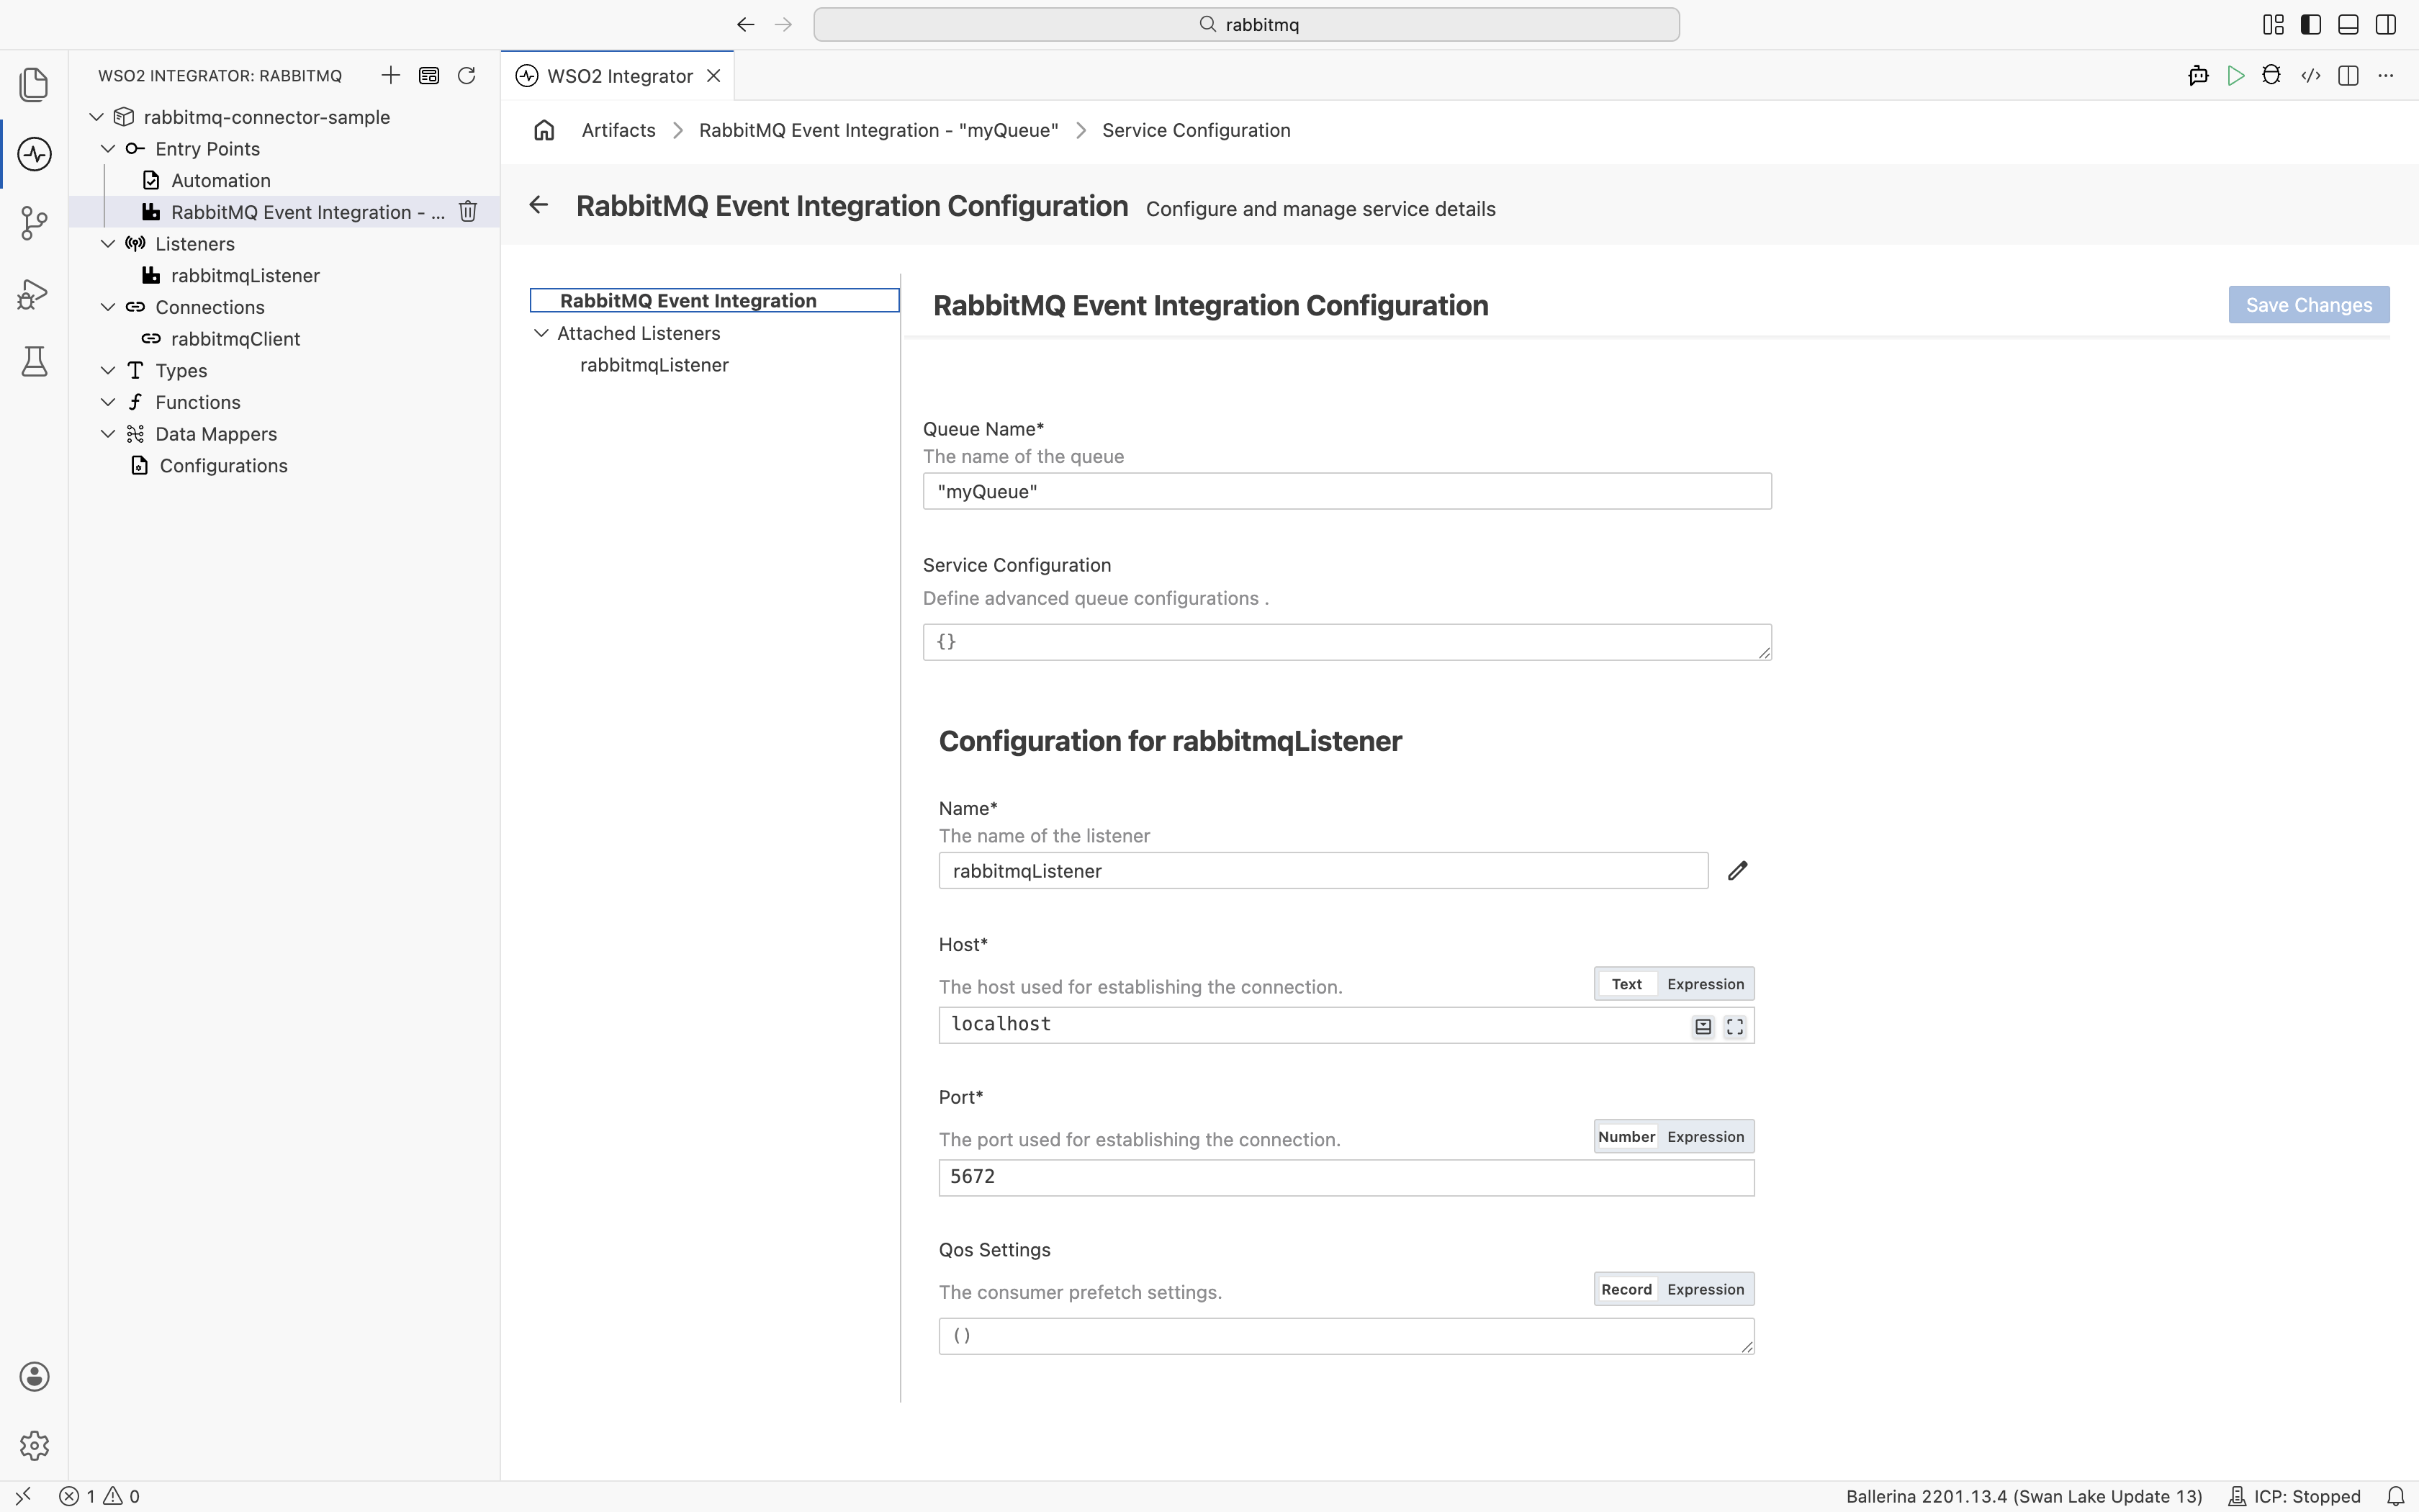Select rabbitmqListener under Attached Listeners
The height and width of the screenshot is (1512, 2419).
[x=654, y=364]
